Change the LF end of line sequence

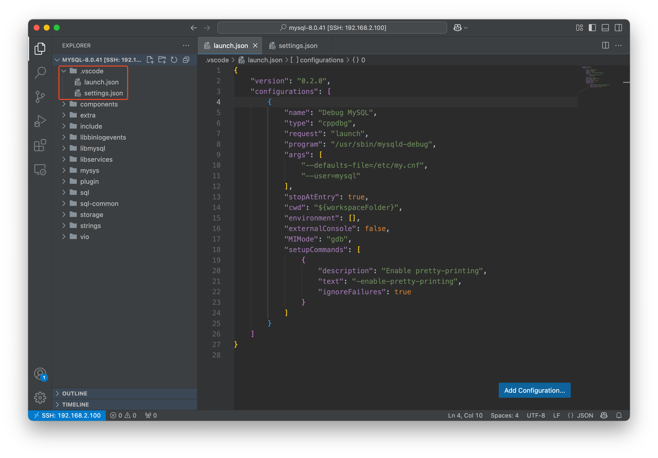point(556,416)
